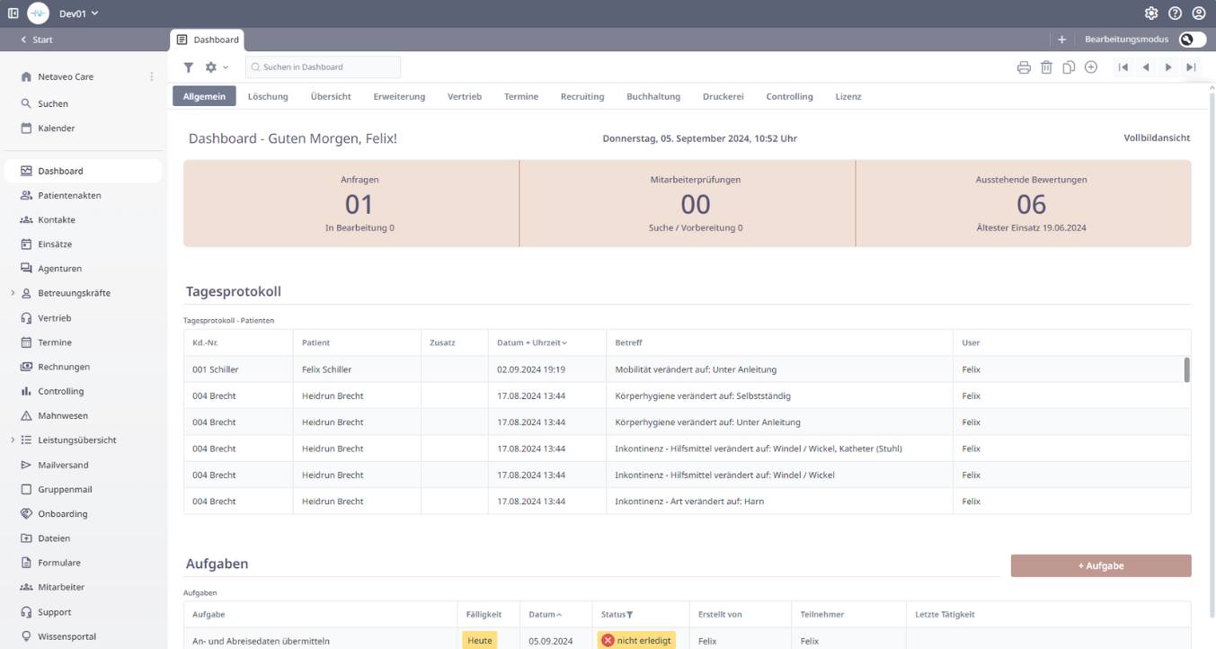Open the gear settings dropdown beside filter
Viewport: 1216px width, 649px height.
[x=216, y=67]
